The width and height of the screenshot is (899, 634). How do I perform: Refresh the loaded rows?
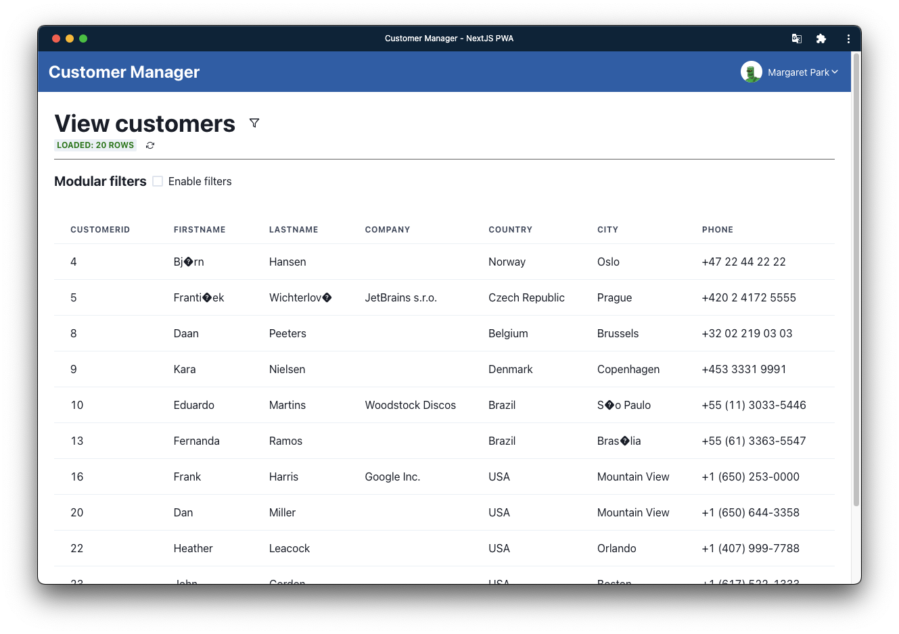pyautogui.click(x=150, y=145)
